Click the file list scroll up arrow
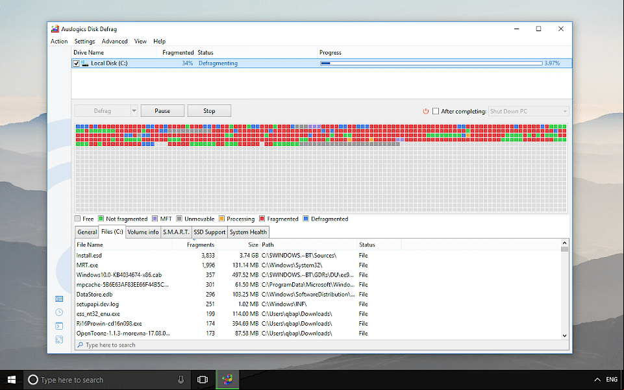Image resolution: width=624 pixels, height=390 pixels. pyautogui.click(x=564, y=243)
